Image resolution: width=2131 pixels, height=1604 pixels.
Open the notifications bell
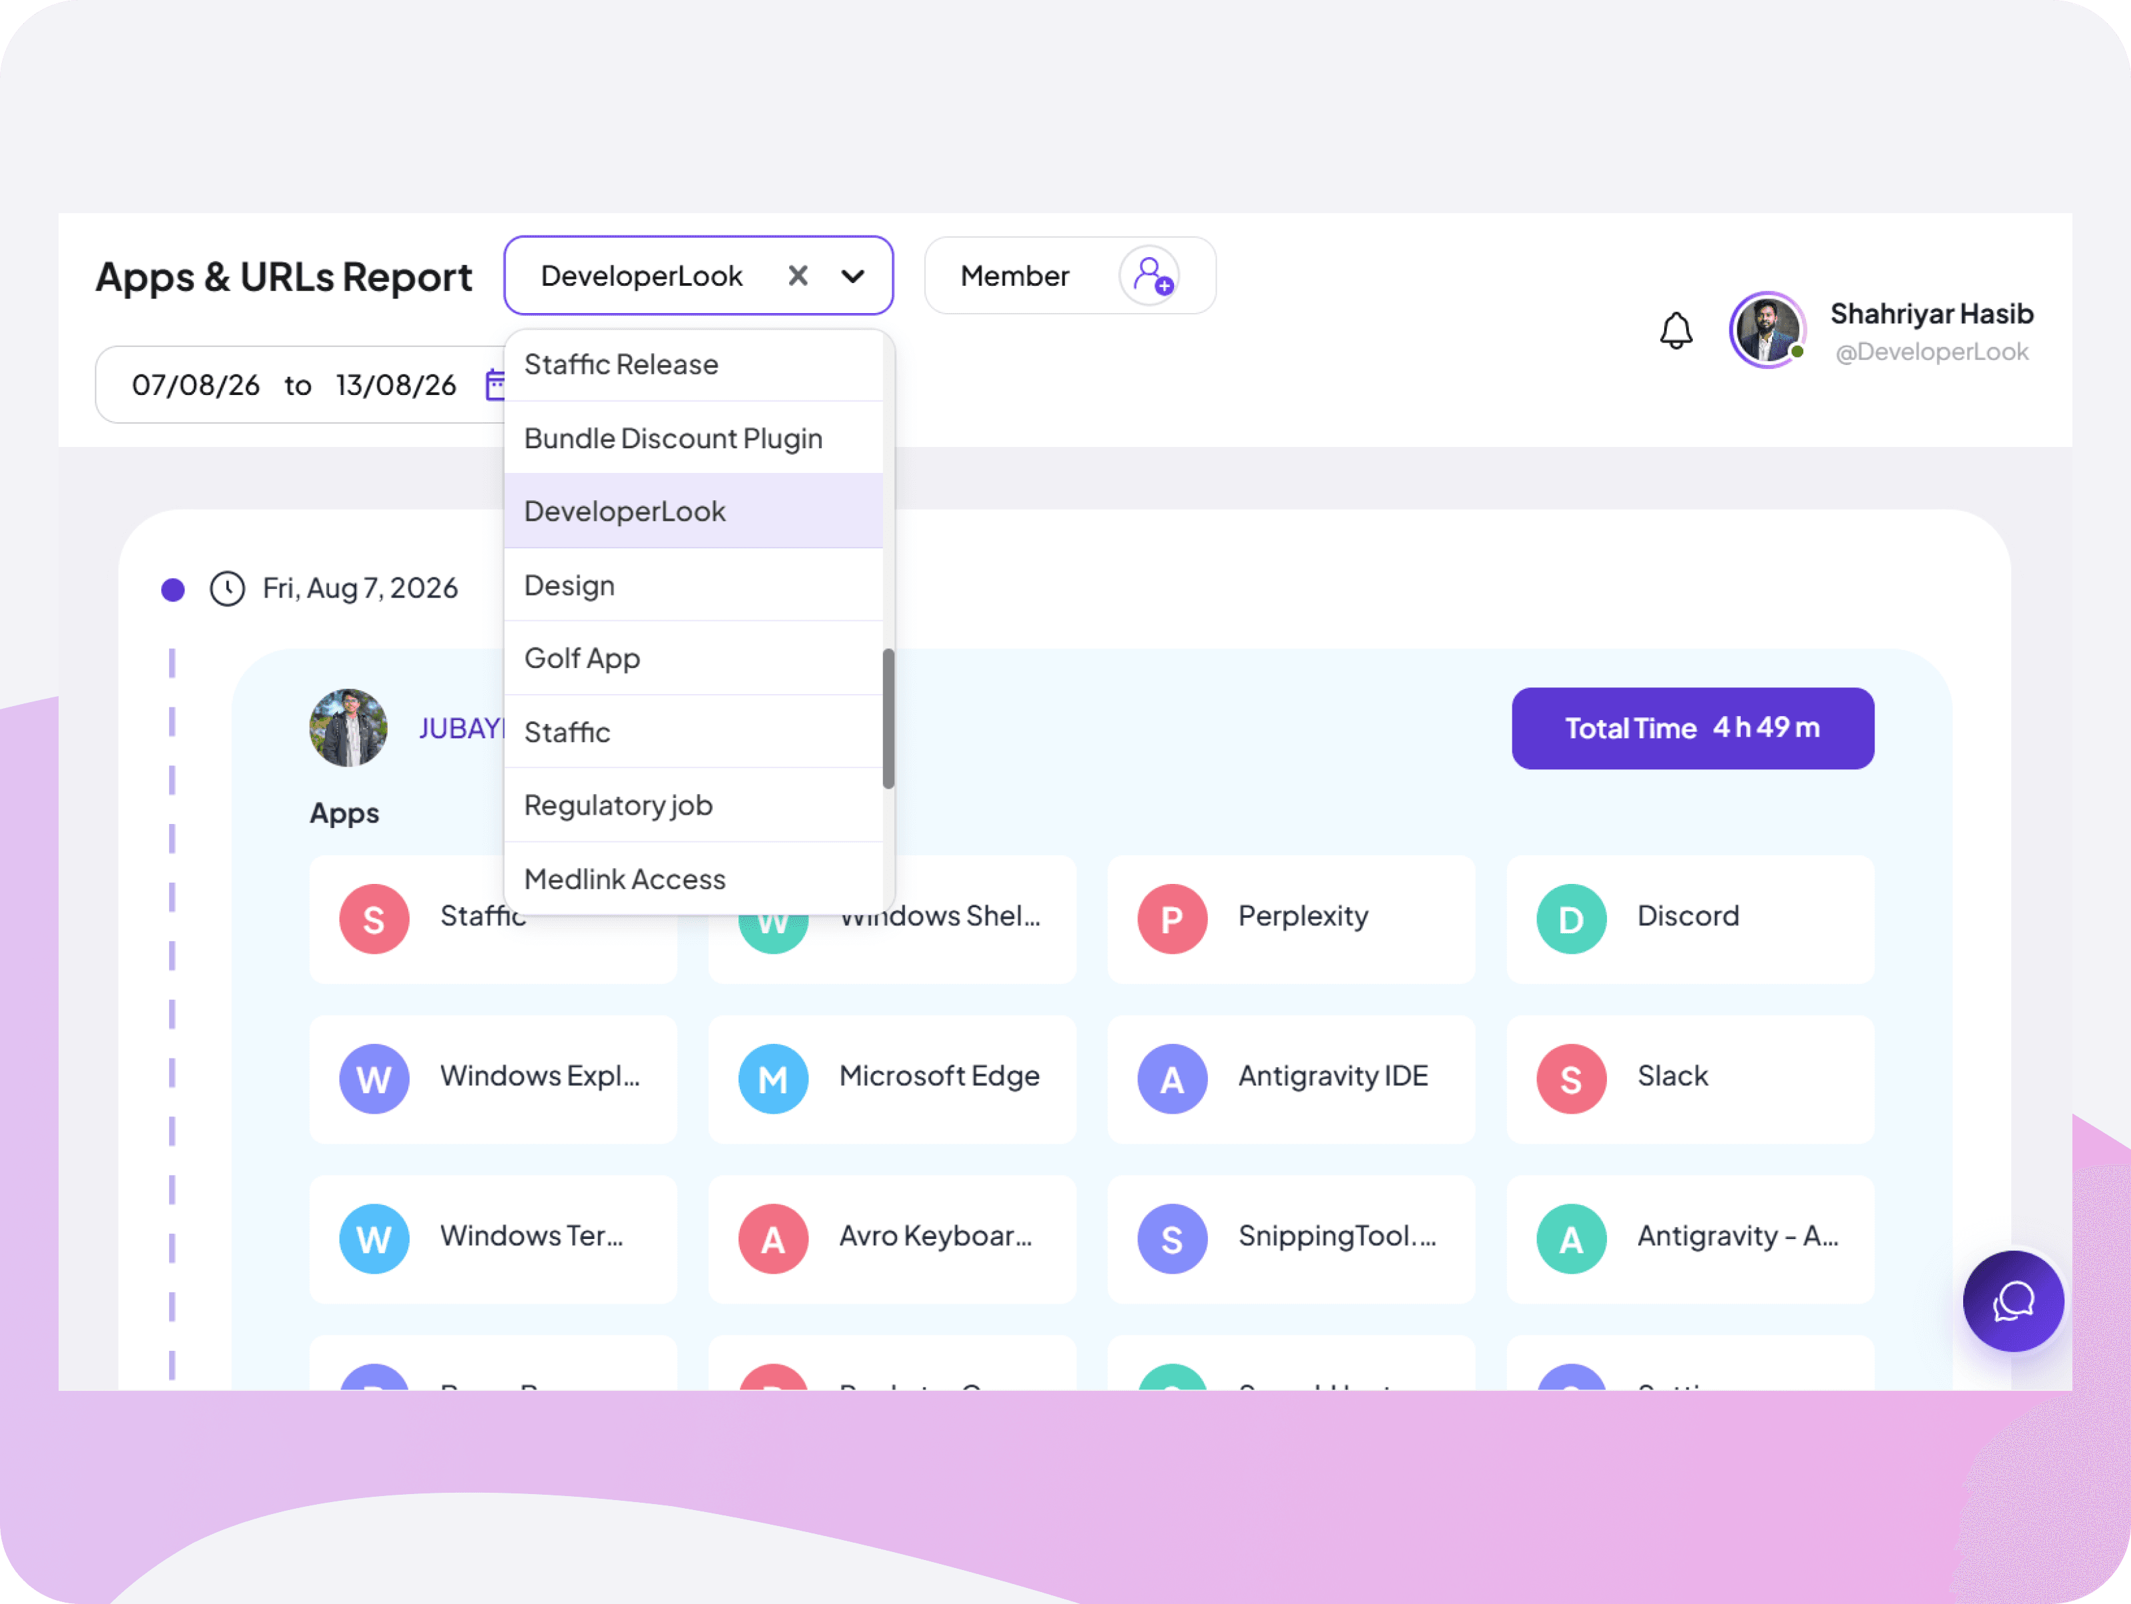point(1676,330)
